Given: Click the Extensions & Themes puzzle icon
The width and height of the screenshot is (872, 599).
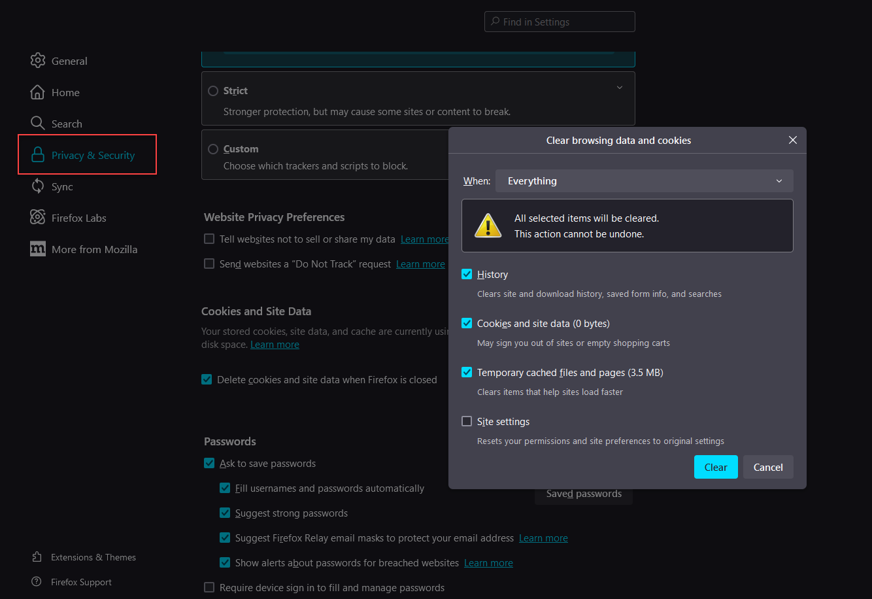Looking at the screenshot, I should (37, 557).
